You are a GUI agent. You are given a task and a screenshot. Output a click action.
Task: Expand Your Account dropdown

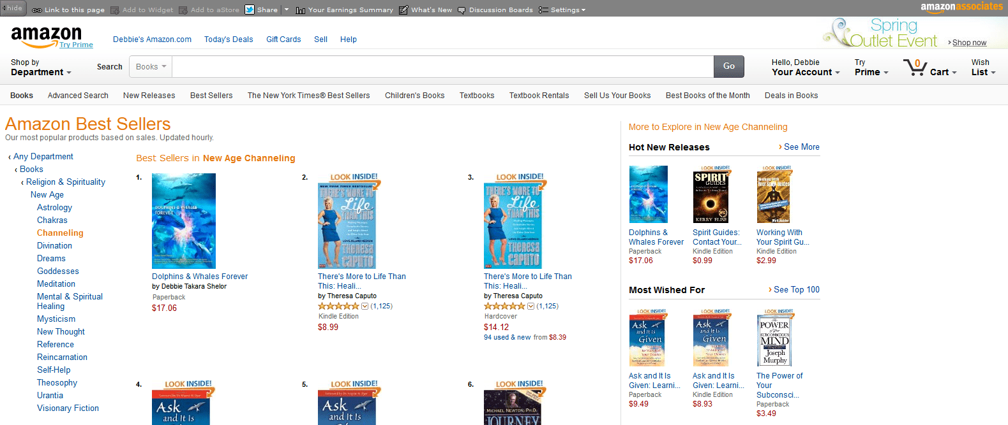point(806,68)
